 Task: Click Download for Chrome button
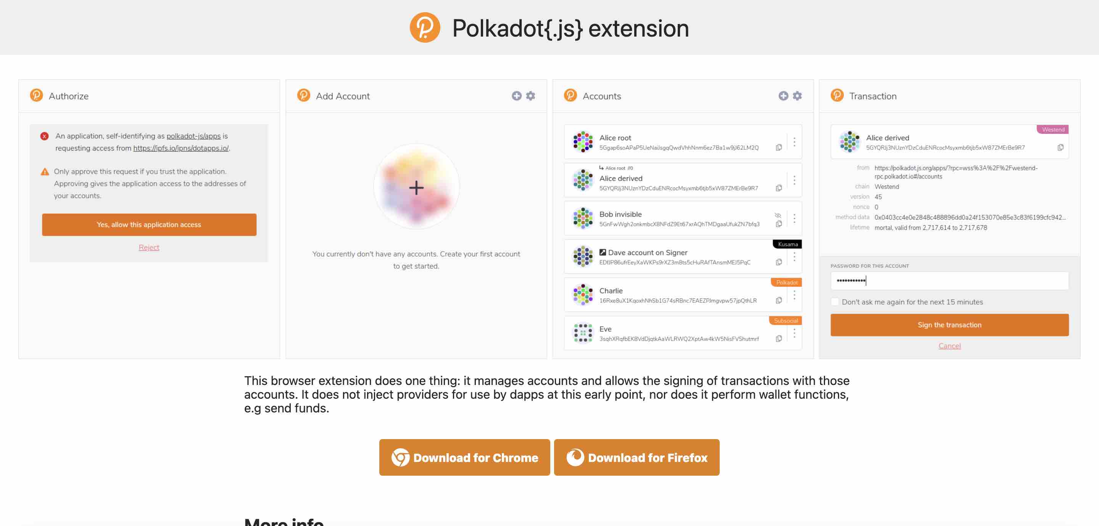[x=464, y=457]
